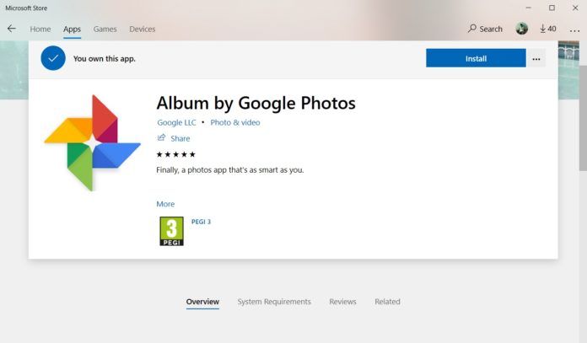Click the PEGI 3 rating badge
This screenshot has height=343, width=587.
171,231
